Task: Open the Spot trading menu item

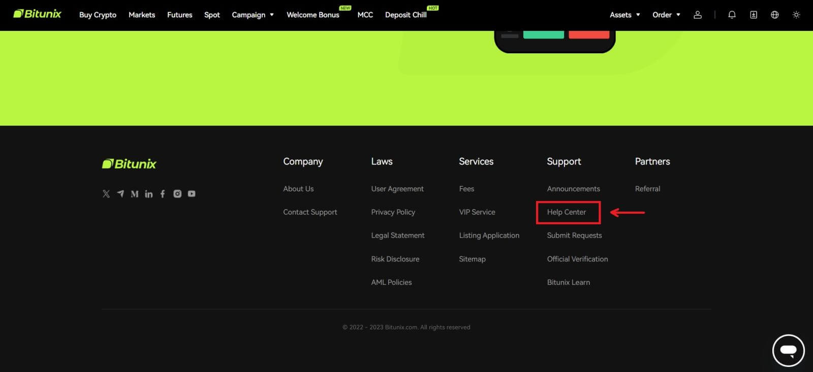Action: [212, 15]
